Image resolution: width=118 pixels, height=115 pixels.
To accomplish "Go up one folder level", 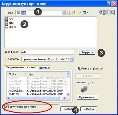I will (x=74, y=13).
